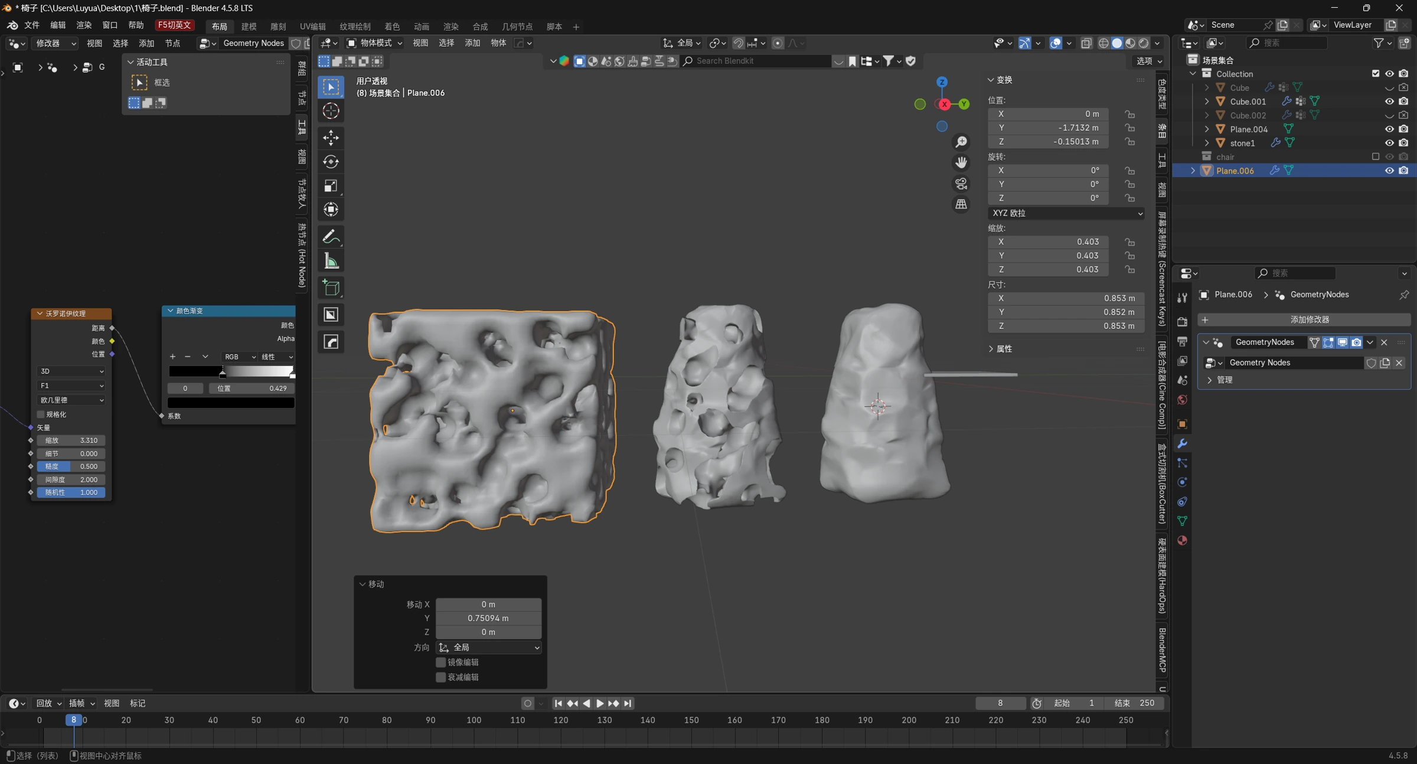Click the color ramp gradient bar

pos(231,371)
